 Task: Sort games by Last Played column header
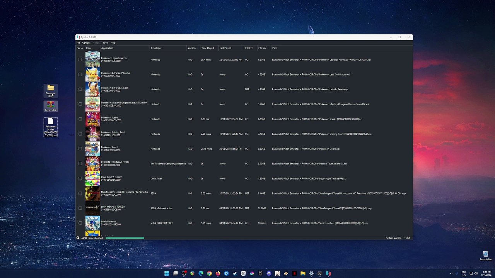[x=231, y=48]
